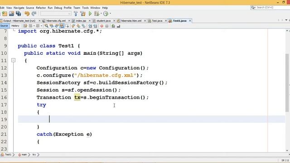Switch to hibernate.cfg.xml tab
The height and width of the screenshot is (163, 290).
(56, 21)
